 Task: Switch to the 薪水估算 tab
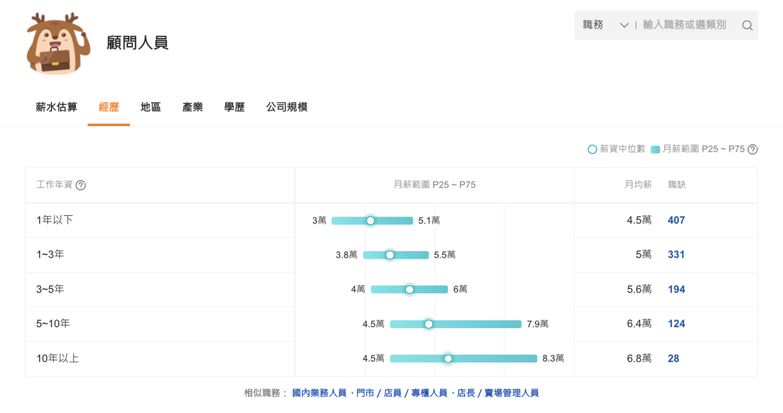(56, 107)
